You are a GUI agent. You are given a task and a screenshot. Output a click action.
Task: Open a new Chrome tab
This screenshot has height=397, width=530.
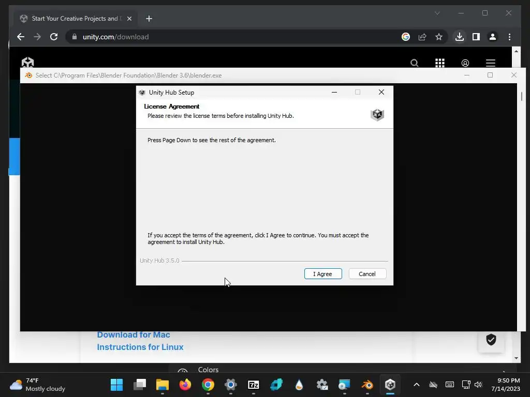(149, 19)
